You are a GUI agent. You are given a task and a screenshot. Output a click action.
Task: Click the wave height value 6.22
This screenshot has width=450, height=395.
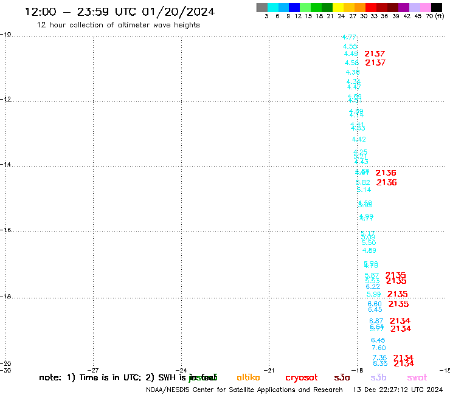(x=373, y=286)
